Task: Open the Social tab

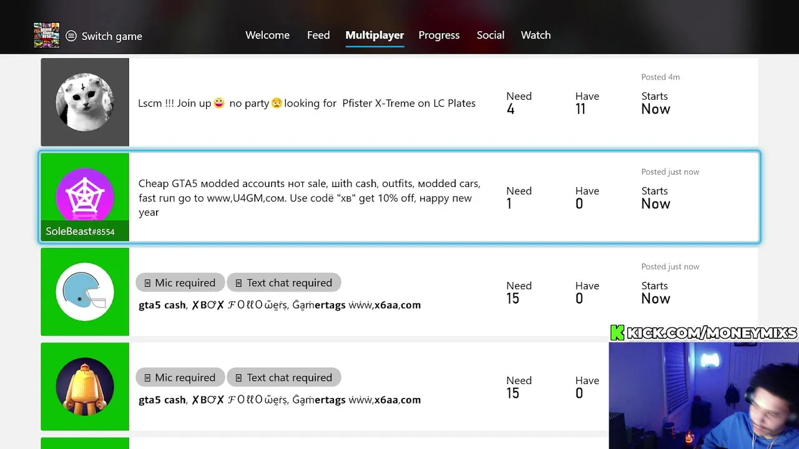Action: coord(491,35)
